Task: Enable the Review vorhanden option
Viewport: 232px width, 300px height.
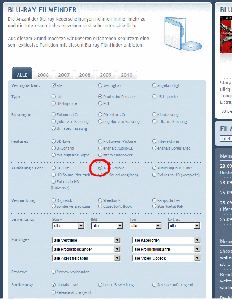Action: (54, 272)
